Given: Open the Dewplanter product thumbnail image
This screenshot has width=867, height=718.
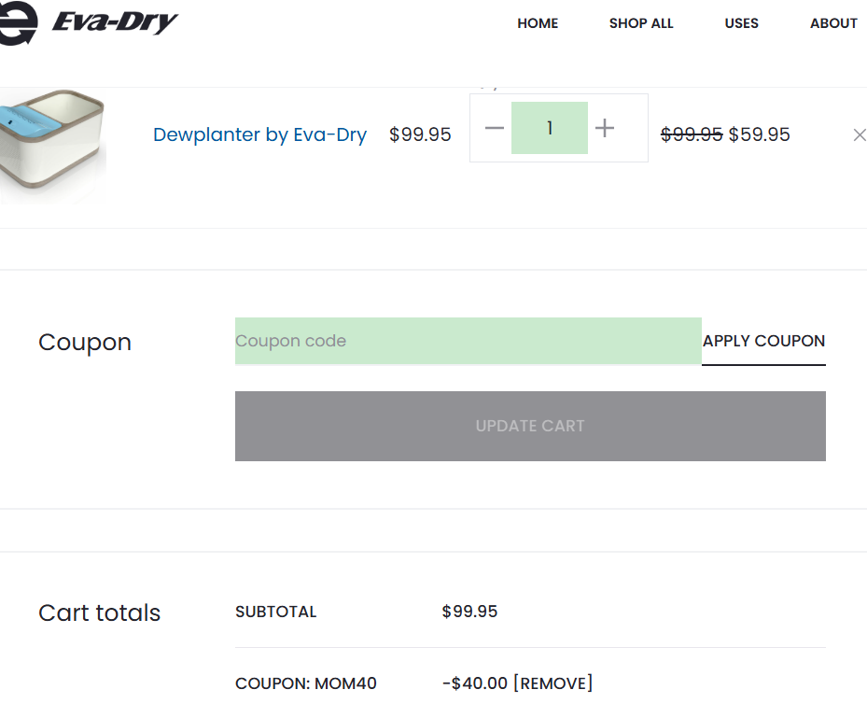Looking at the screenshot, I should 51,145.
